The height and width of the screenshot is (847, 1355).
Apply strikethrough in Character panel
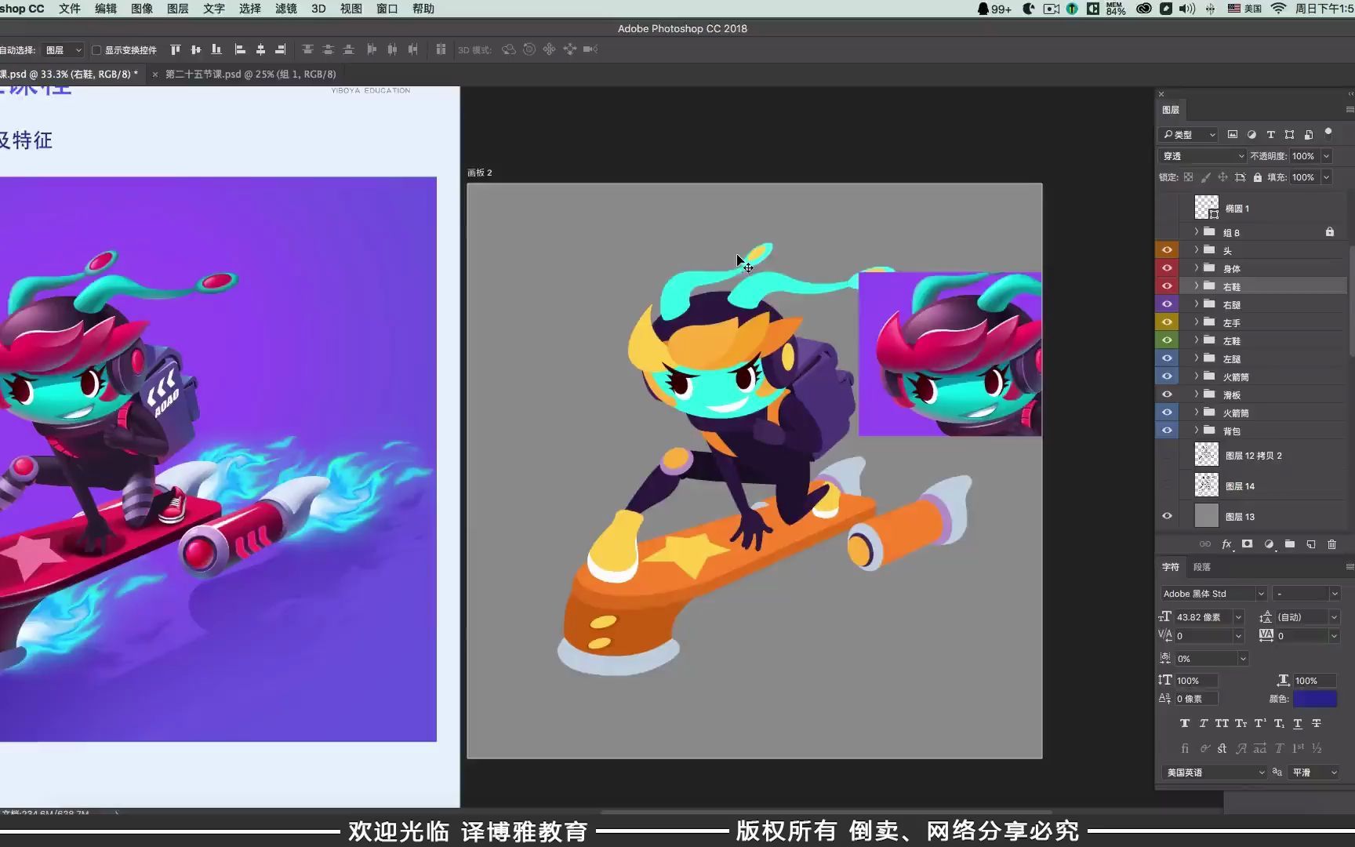tap(1317, 723)
